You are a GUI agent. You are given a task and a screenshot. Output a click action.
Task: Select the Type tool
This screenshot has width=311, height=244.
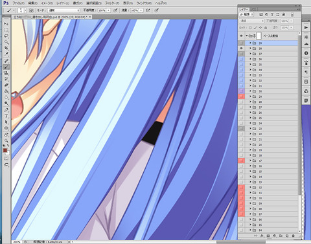tap(6, 116)
